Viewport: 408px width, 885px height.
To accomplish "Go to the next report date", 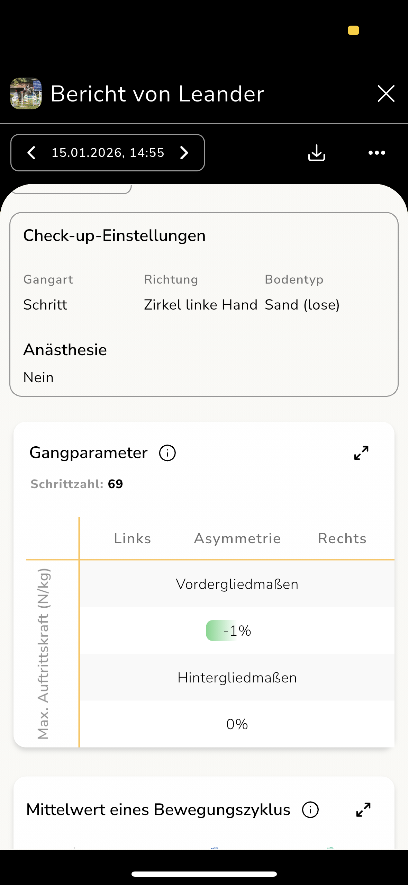I will tap(184, 153).
